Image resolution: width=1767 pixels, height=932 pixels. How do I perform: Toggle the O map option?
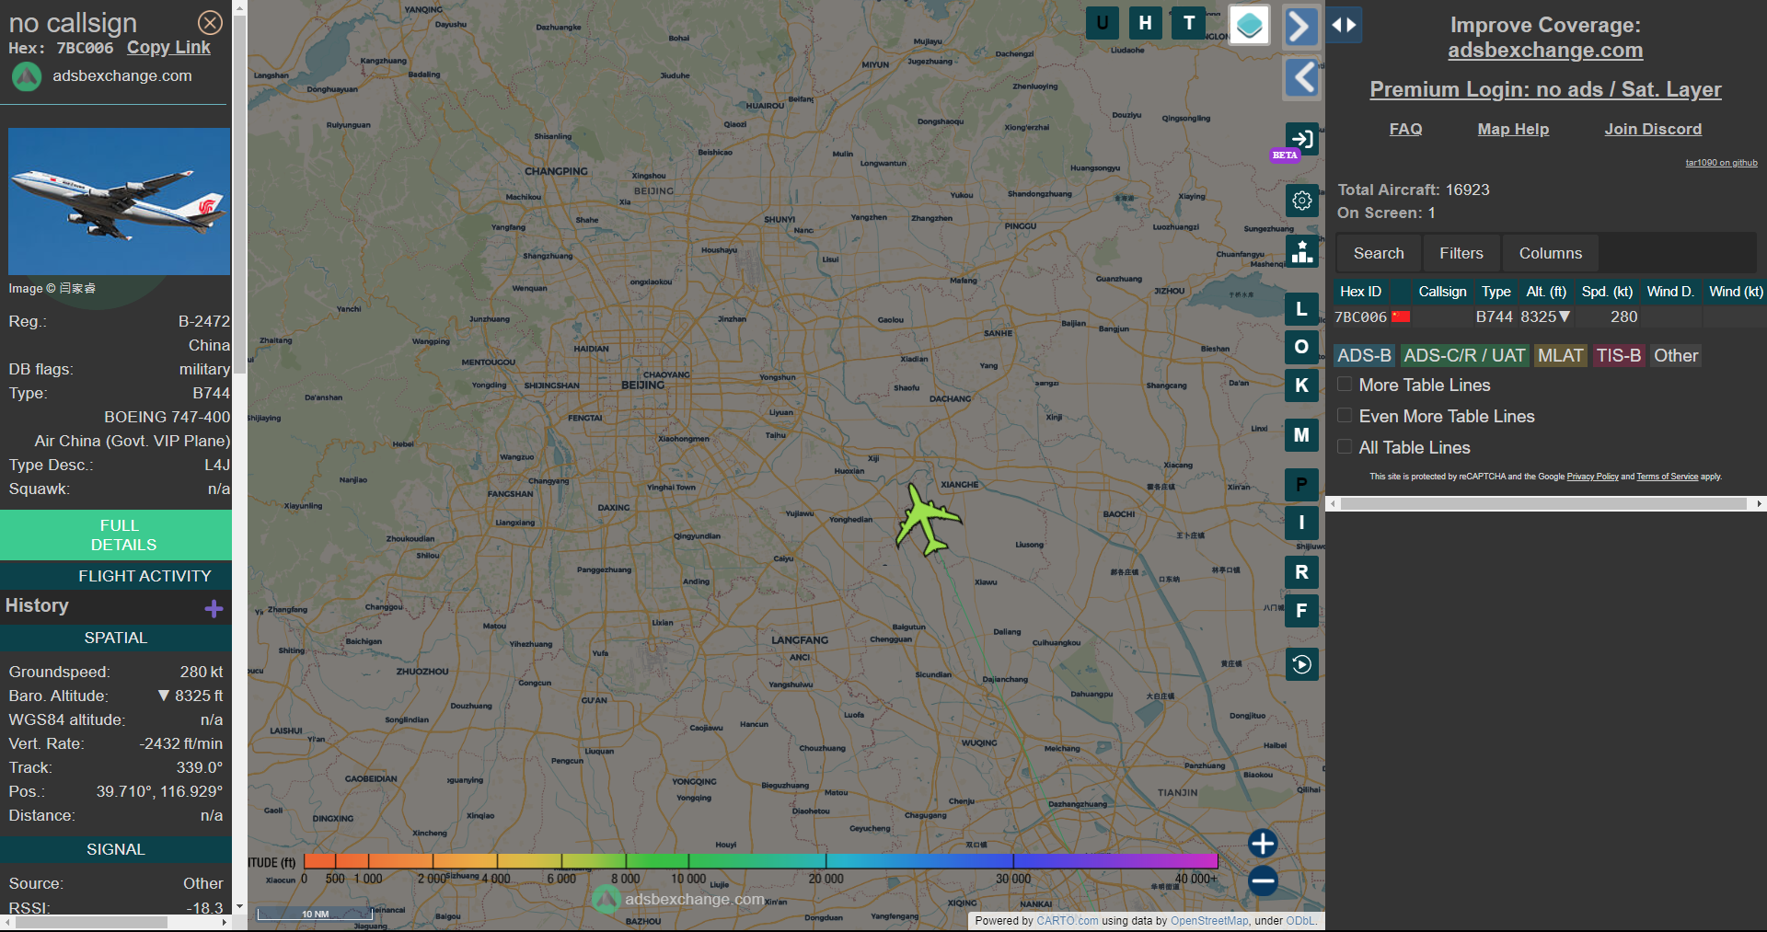(1301, 347)
